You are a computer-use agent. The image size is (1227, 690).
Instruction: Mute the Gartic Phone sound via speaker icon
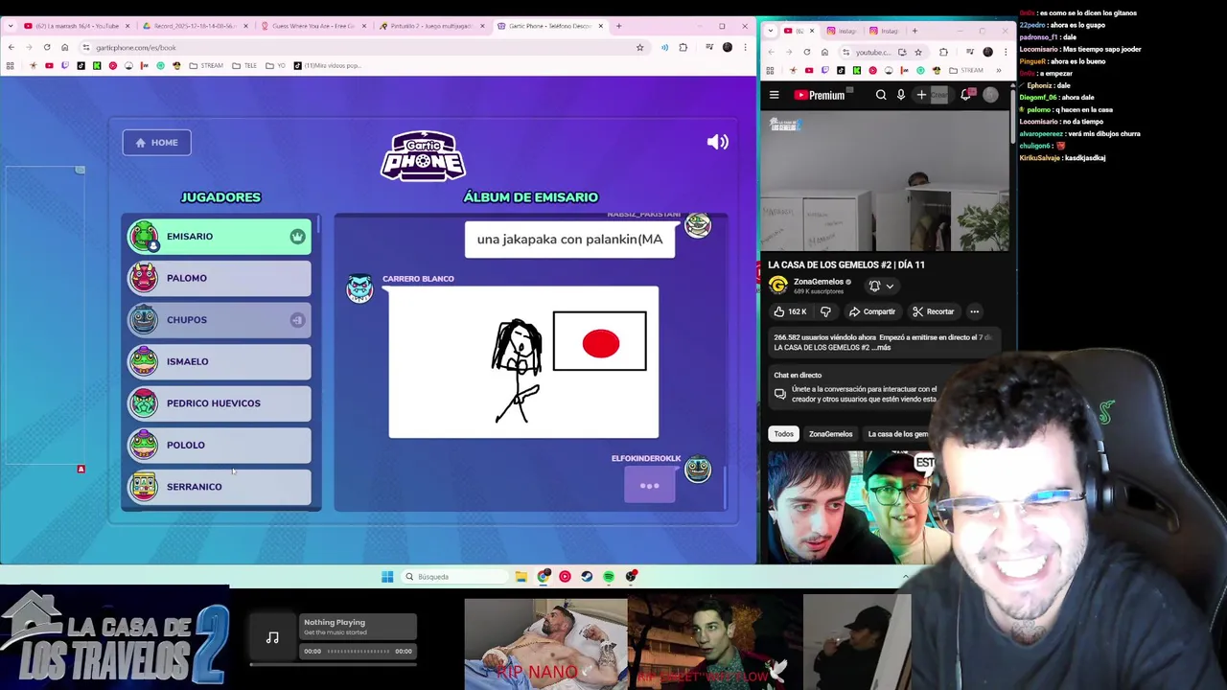click(717, 142)
